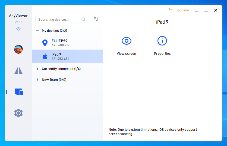Image resolution: width=227 pixels, height=146 pixels.
Task: Open the user profile avatar
Action: pyautogui.click(x=18, y=49)
